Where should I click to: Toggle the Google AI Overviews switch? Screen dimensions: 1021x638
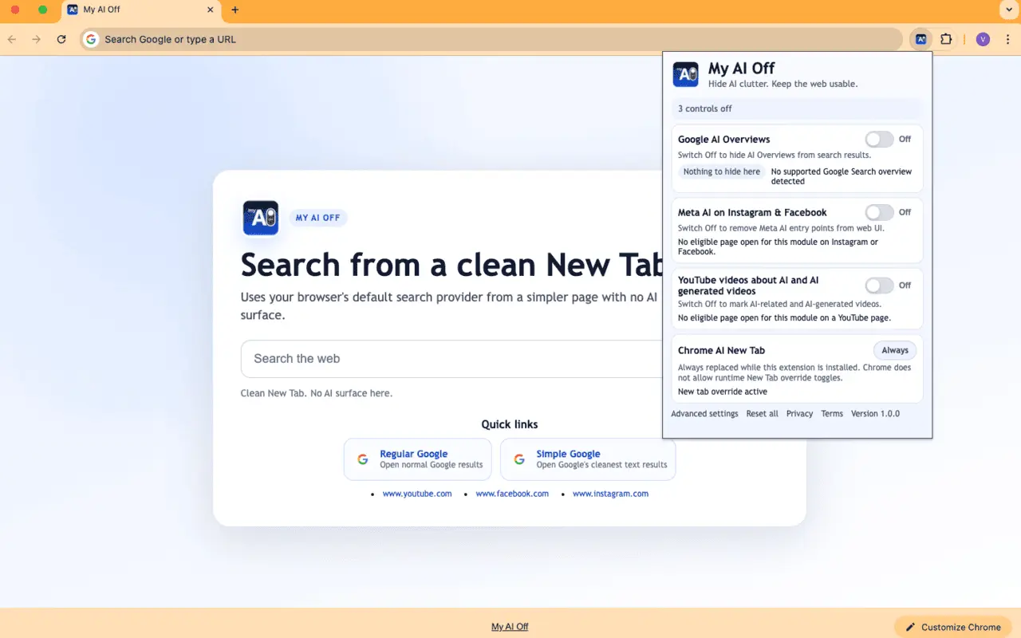pyautogui.click(x=880, y=139)
